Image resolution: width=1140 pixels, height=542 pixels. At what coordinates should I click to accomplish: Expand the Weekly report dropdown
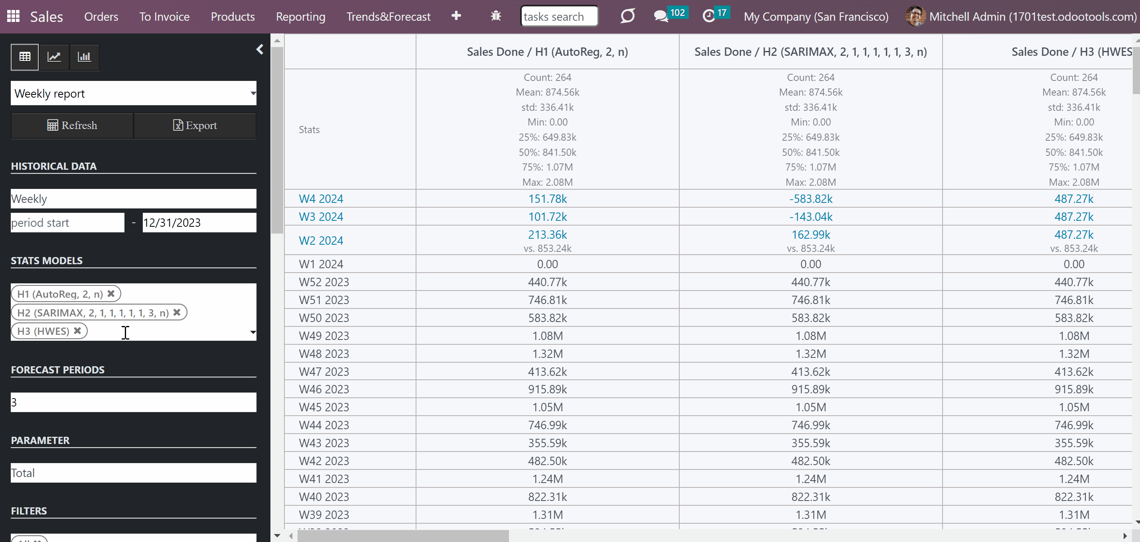(x=134, y=93)
